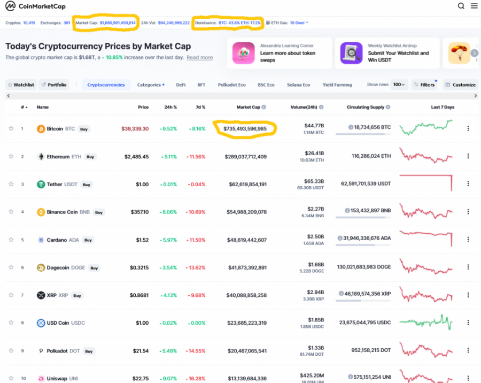Open the DeFi tab
This screenshot has height=383, width=481.
click(x=181, y=85)
